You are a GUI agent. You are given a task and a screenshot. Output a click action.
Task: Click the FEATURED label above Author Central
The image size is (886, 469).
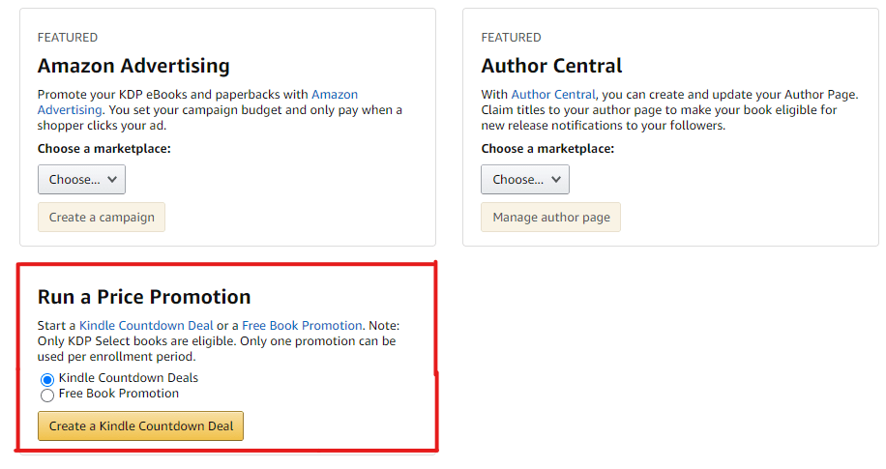pyautogui.click(x=511, y=38)
